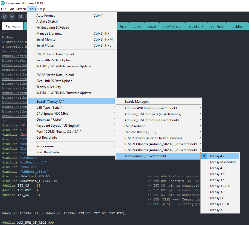Viewport: 249px width, 225px height.
Task: Choose second Pico LittleFS Data Upload entry
Action: pos(72,81)
